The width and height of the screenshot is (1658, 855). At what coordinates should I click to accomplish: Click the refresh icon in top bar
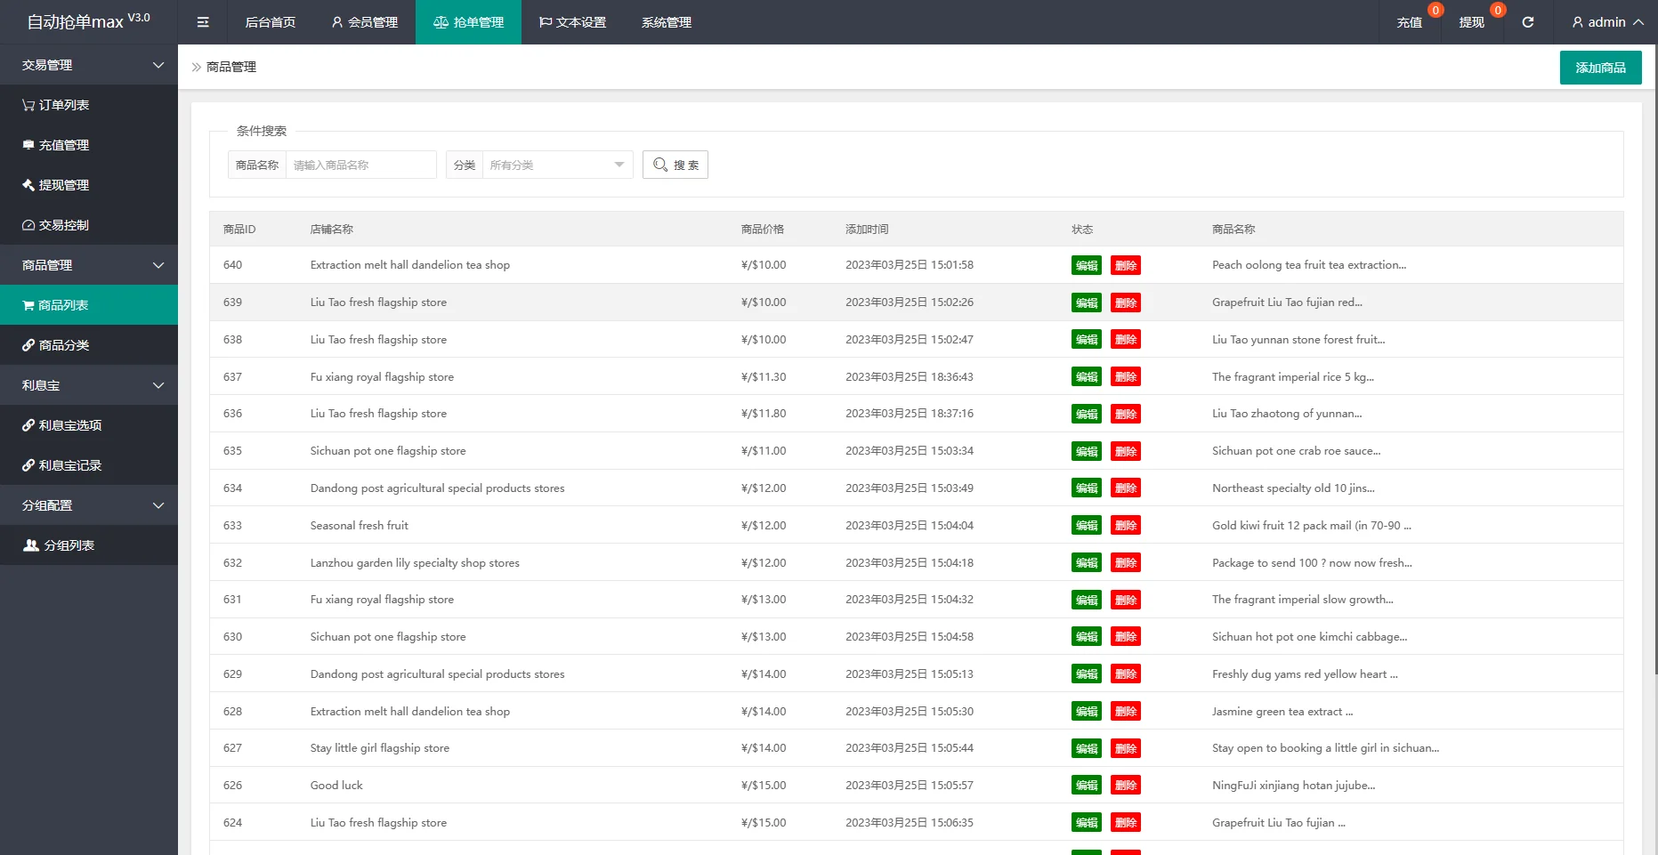pos(1528,22)
